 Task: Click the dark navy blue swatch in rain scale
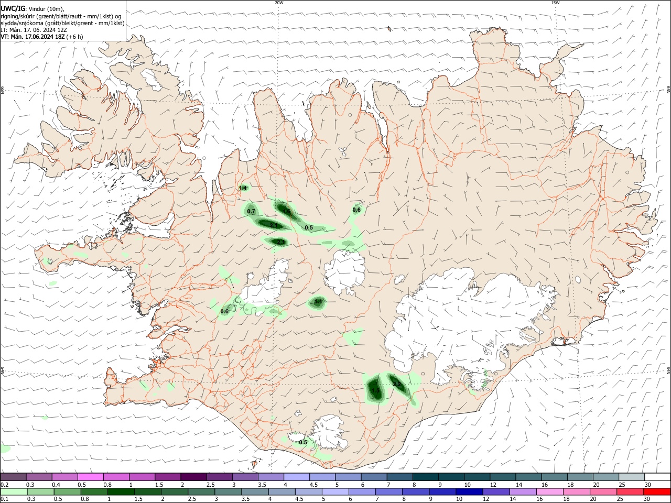(468, 492)
